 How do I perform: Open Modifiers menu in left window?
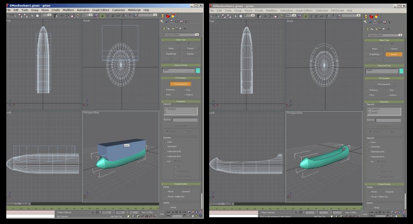68,10
